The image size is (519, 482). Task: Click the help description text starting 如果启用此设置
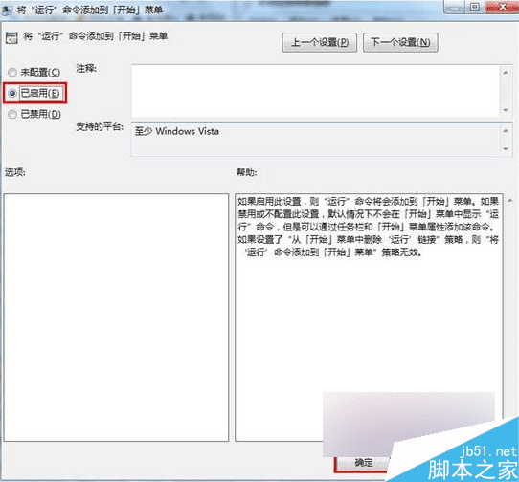368,227
